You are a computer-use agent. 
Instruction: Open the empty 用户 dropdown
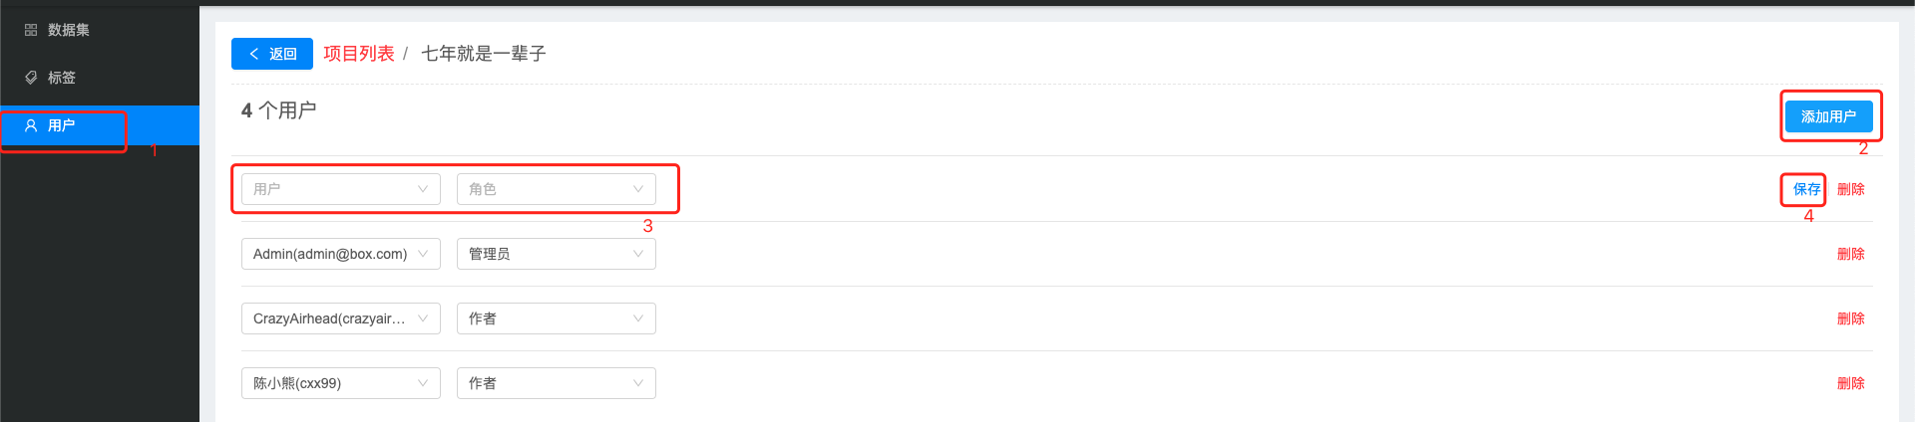pos(340,189)
